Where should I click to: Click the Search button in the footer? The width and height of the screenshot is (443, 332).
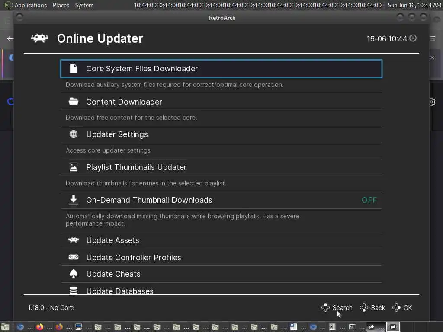point(337,307)
